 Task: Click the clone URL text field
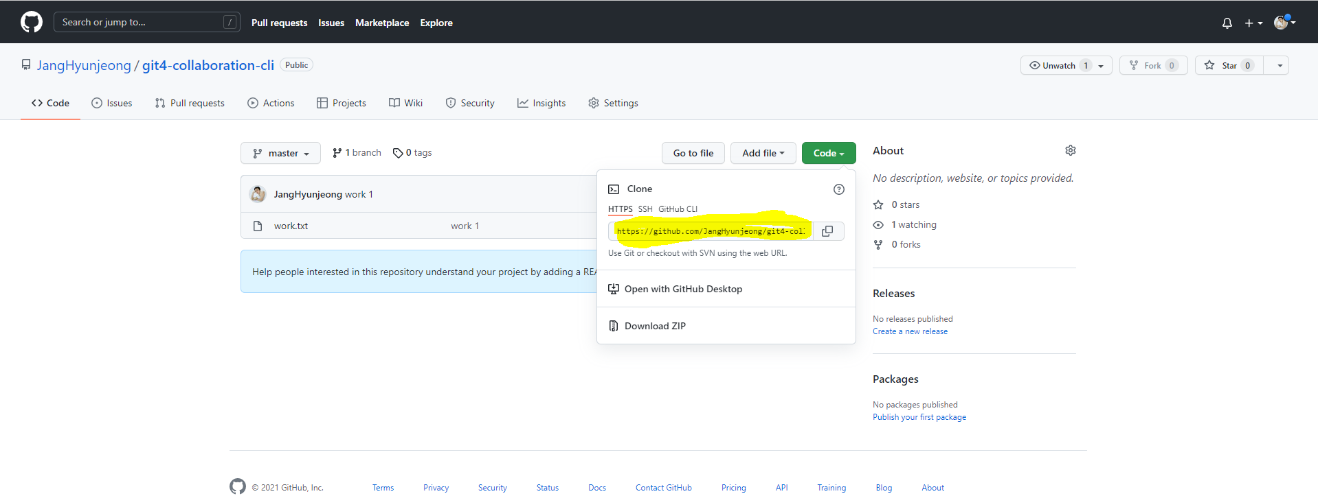711,231
